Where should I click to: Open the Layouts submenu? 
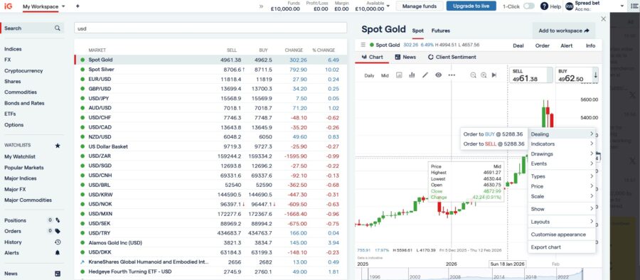pyautogui.click(x=562, y=222)
